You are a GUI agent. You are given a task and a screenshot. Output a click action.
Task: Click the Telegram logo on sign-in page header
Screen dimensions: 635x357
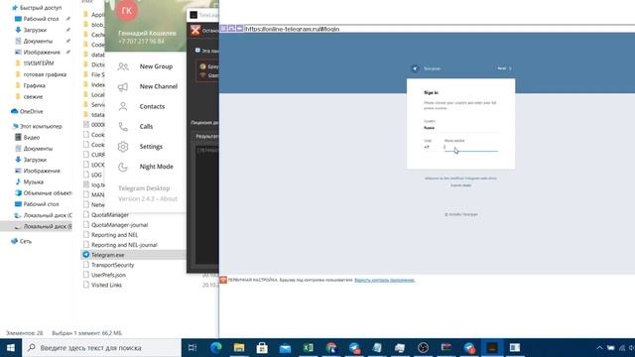pos(415,68)
